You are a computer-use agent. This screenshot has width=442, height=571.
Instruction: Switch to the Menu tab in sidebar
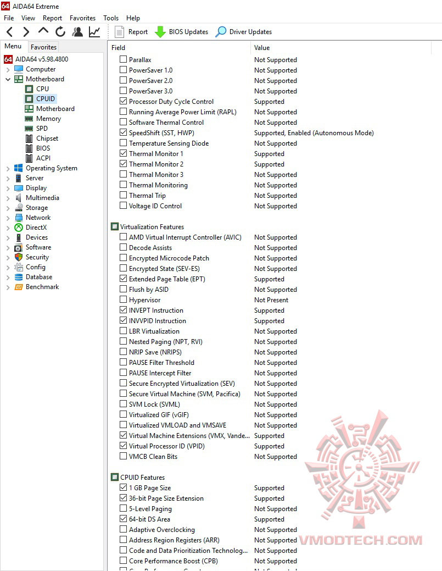[13, 46]
